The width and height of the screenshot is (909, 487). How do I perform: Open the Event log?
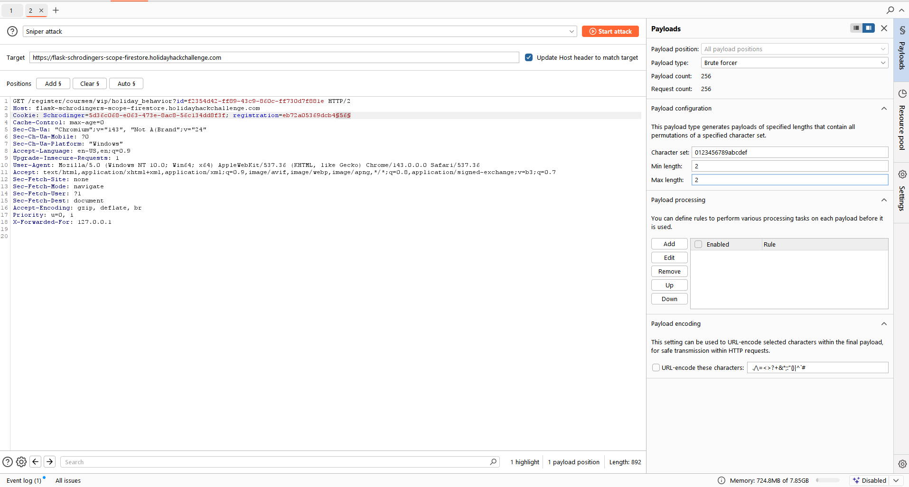[24, 480]
